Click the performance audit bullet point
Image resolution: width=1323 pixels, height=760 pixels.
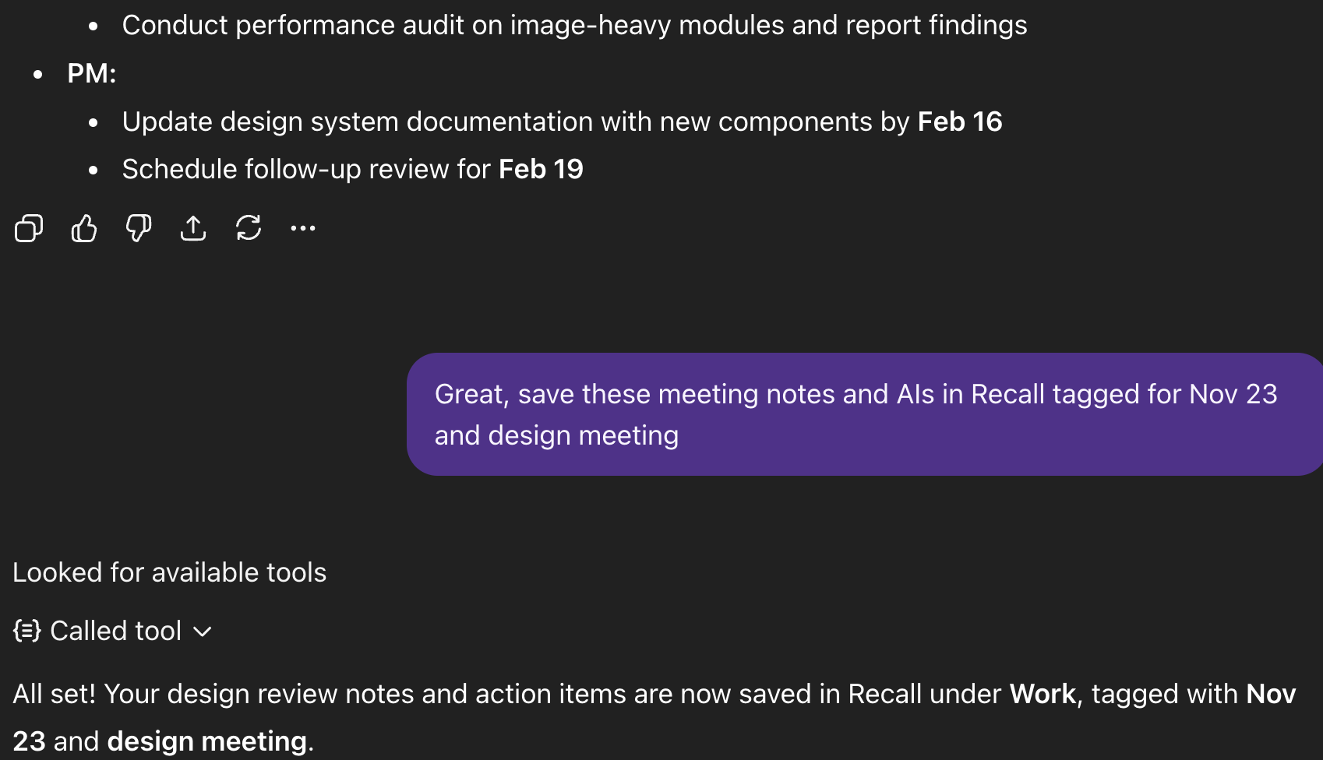(x=574, y=24)
